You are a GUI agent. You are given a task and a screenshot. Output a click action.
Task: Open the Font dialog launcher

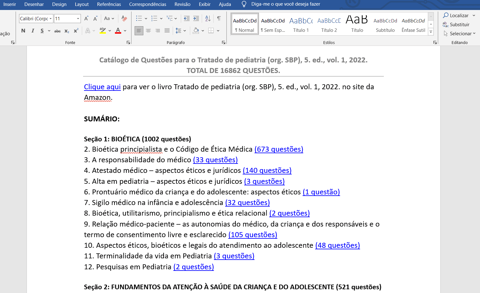[128, 42]
